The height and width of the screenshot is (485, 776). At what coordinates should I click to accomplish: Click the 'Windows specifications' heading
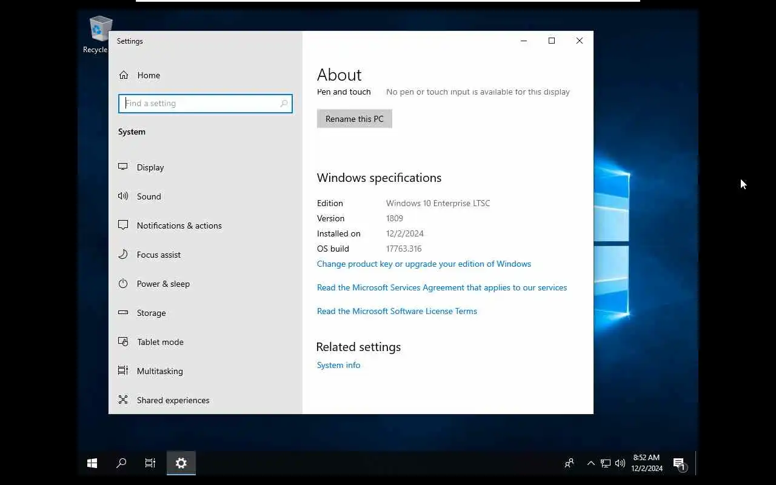pos(379,178)
